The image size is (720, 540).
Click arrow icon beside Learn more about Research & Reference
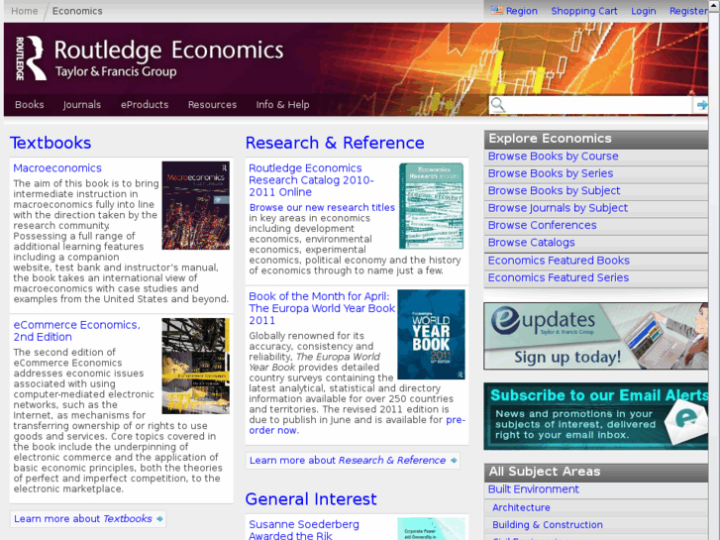454,461
